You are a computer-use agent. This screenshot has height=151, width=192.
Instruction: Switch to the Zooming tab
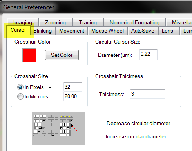(56, 22)
